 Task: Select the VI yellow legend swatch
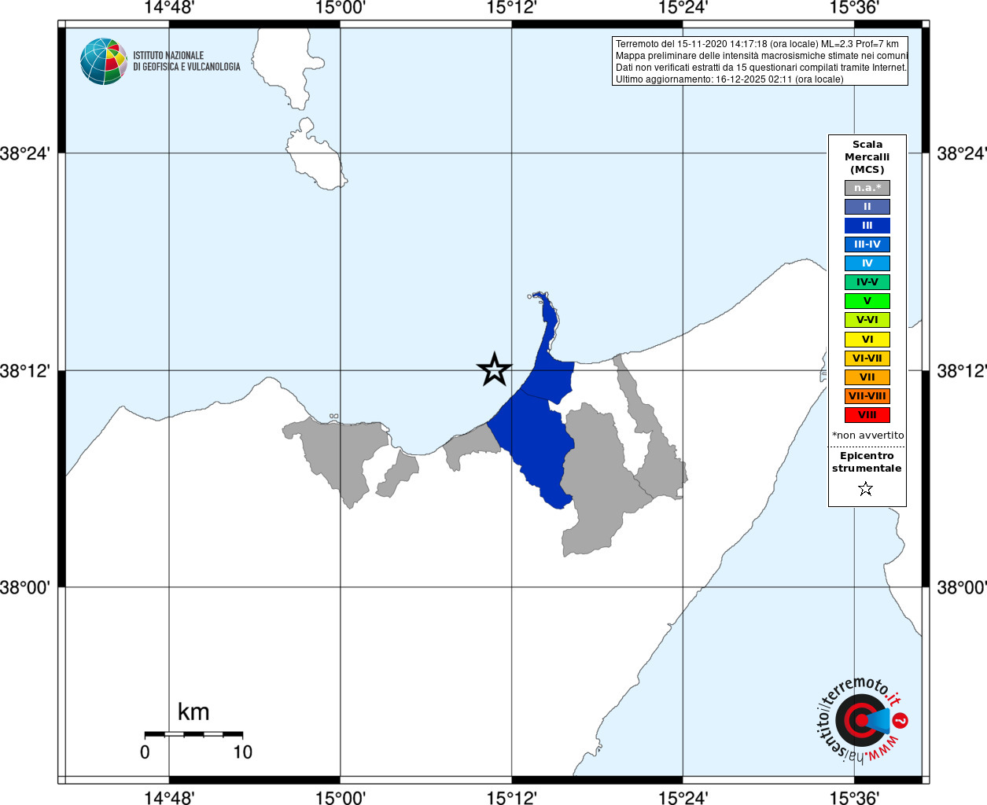pyautogui.click(x=867, y=340)
